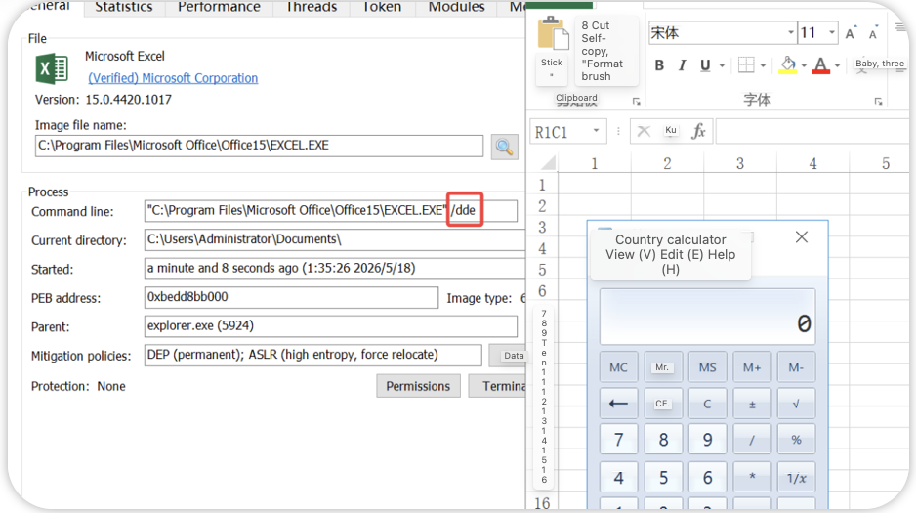Viewport: 916px width, 513px height.
Task: Click the magnifier icon beside Image file name
Action: pos(504,147)
